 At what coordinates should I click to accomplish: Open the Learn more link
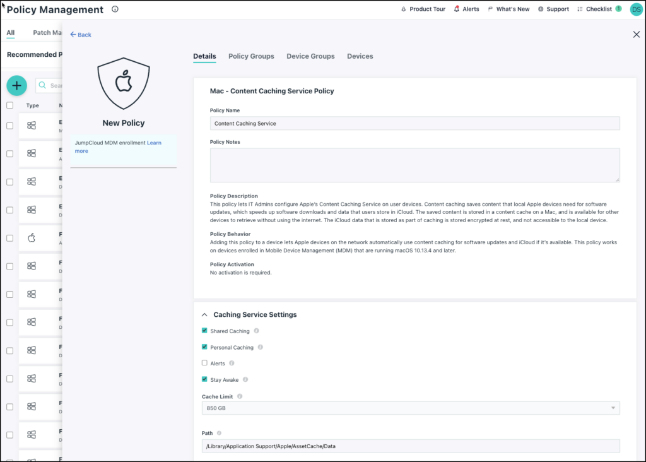tap(154, 143)
